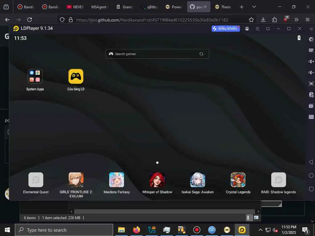Open Isekai Saga: Awaken icon
This screenshot has width=315, height=236.
pos(198,180)
